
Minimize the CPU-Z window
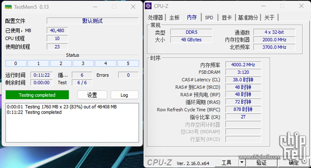(x=263, y=6)
